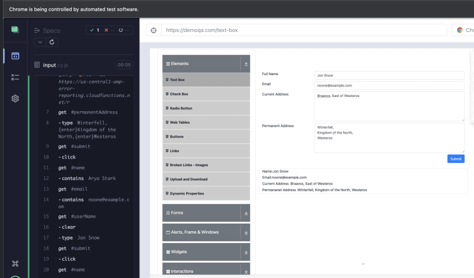474x278 pixels.
Task: Click the Elements header up-arrow icon
Action: 246,64
